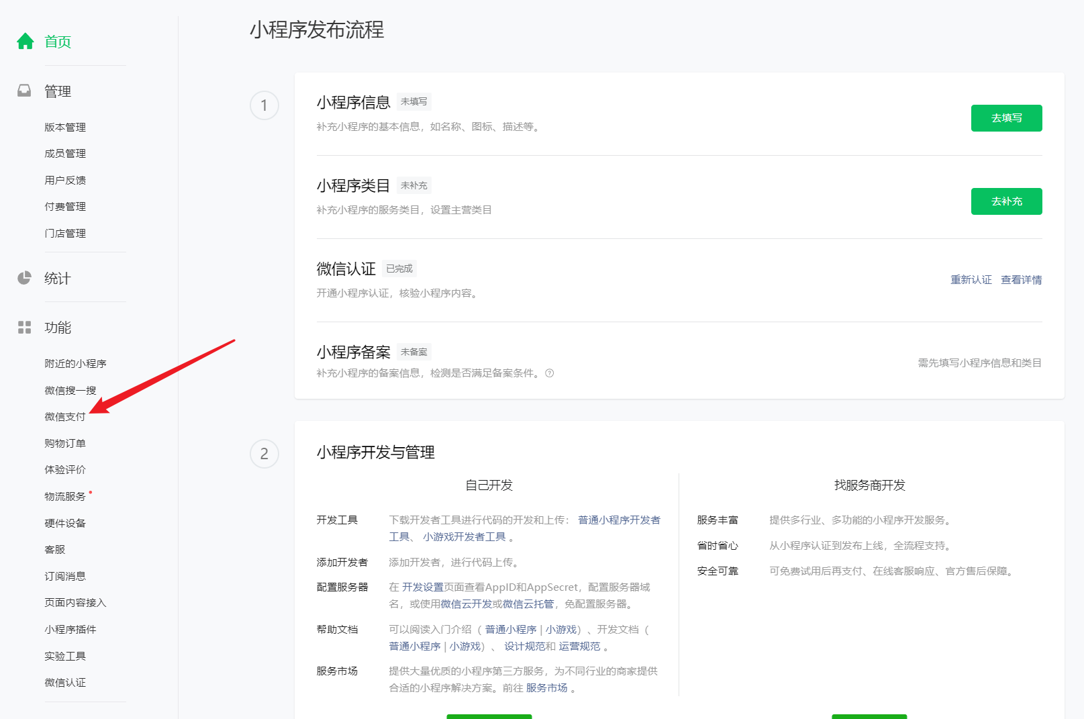Viewport: 1084px width, 719px height.
Task: Open 物流服务
Action: point(65,497)
